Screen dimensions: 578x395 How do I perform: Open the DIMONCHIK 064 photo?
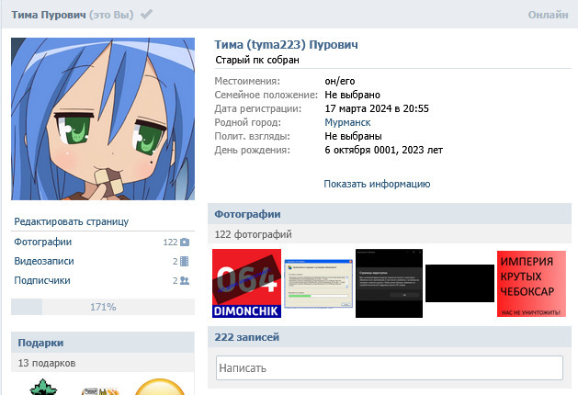click(246, 284)
